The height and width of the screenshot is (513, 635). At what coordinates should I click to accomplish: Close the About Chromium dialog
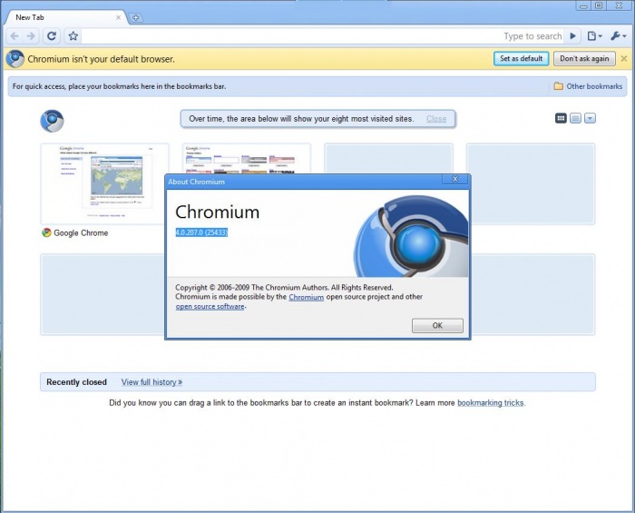455,179
